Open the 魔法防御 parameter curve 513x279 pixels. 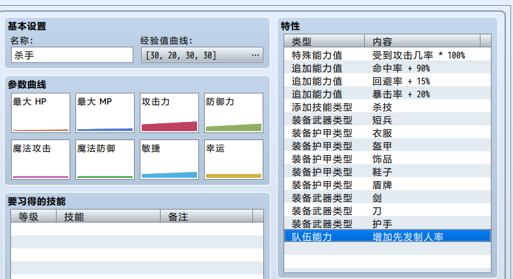(105, 160)
